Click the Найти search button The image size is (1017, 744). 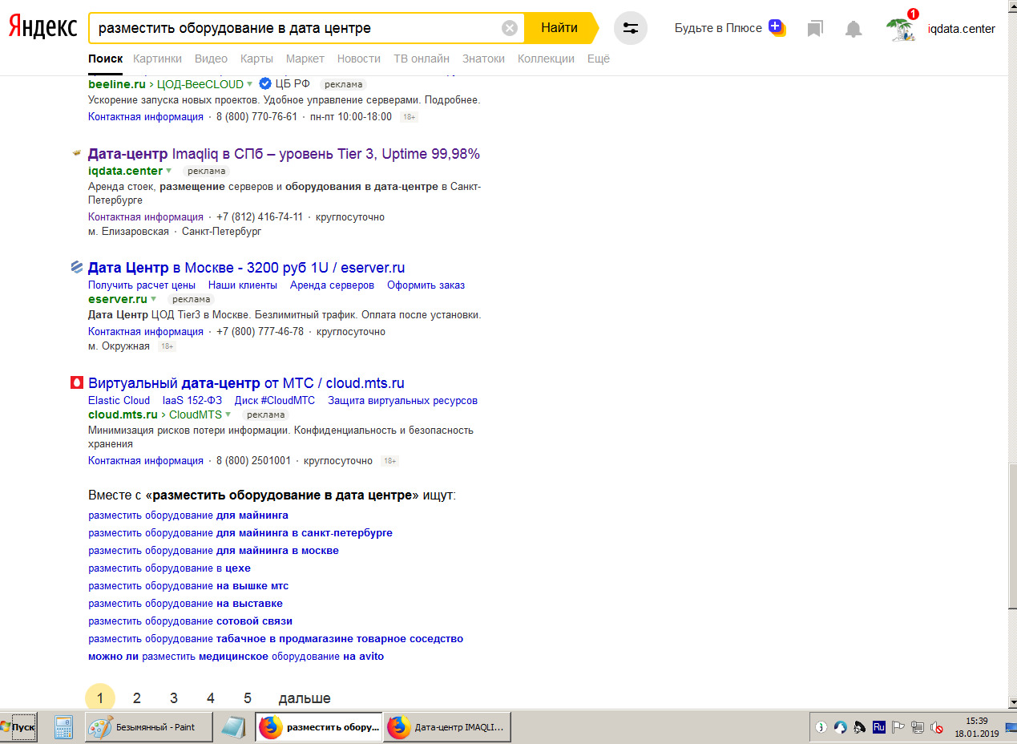point(559,28)
